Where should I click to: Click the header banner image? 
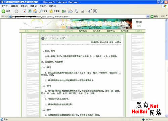pyautogui.click(x=76, y=24)
